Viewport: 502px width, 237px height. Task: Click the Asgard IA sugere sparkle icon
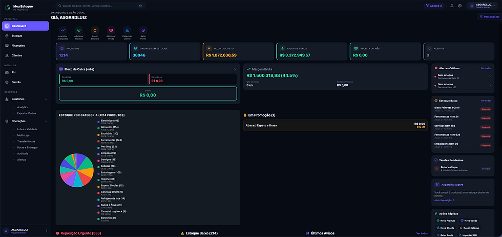tap(436, 184)
